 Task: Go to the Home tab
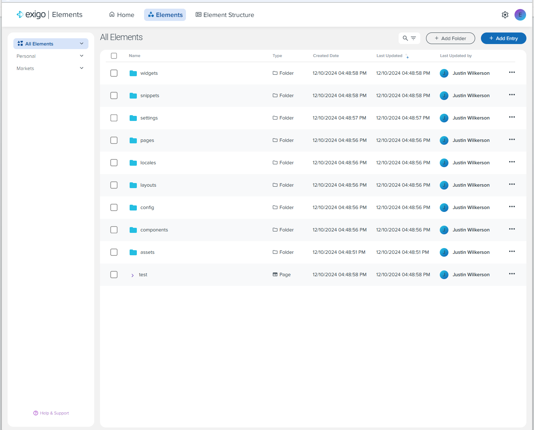(122, 15)
